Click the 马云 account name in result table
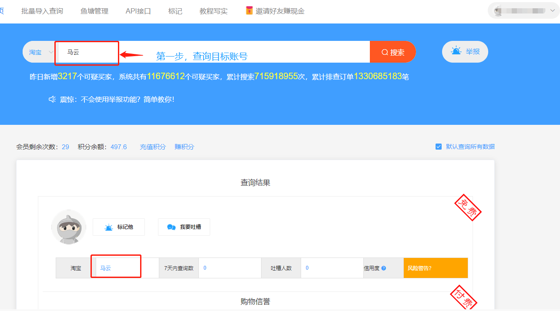The image size is (560, 311). pyautogui.click(x=106, y=268)
